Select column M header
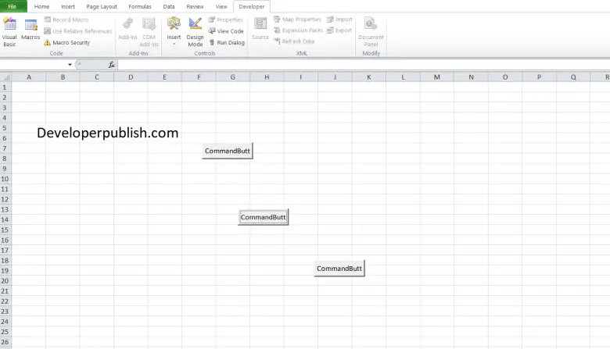The height and width of the screenshot is (349, 610). 437,77
